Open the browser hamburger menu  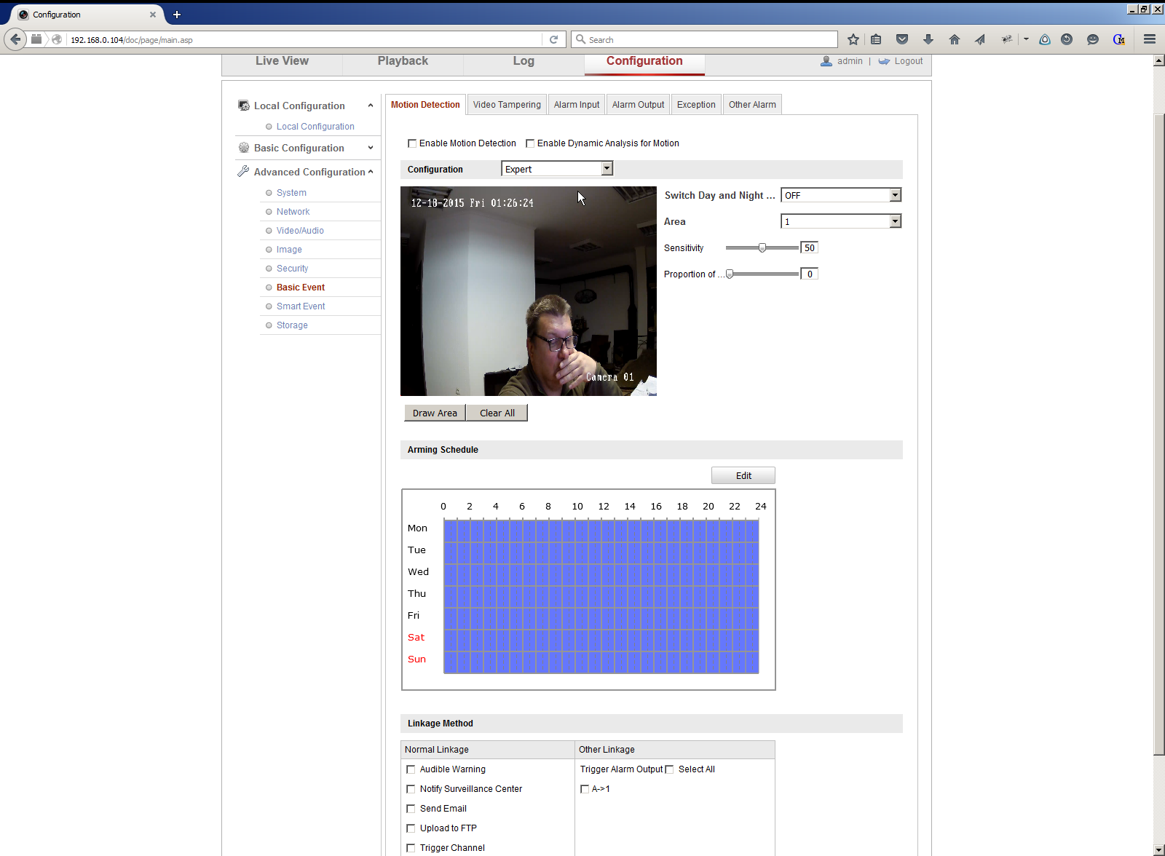point(1150,39)
